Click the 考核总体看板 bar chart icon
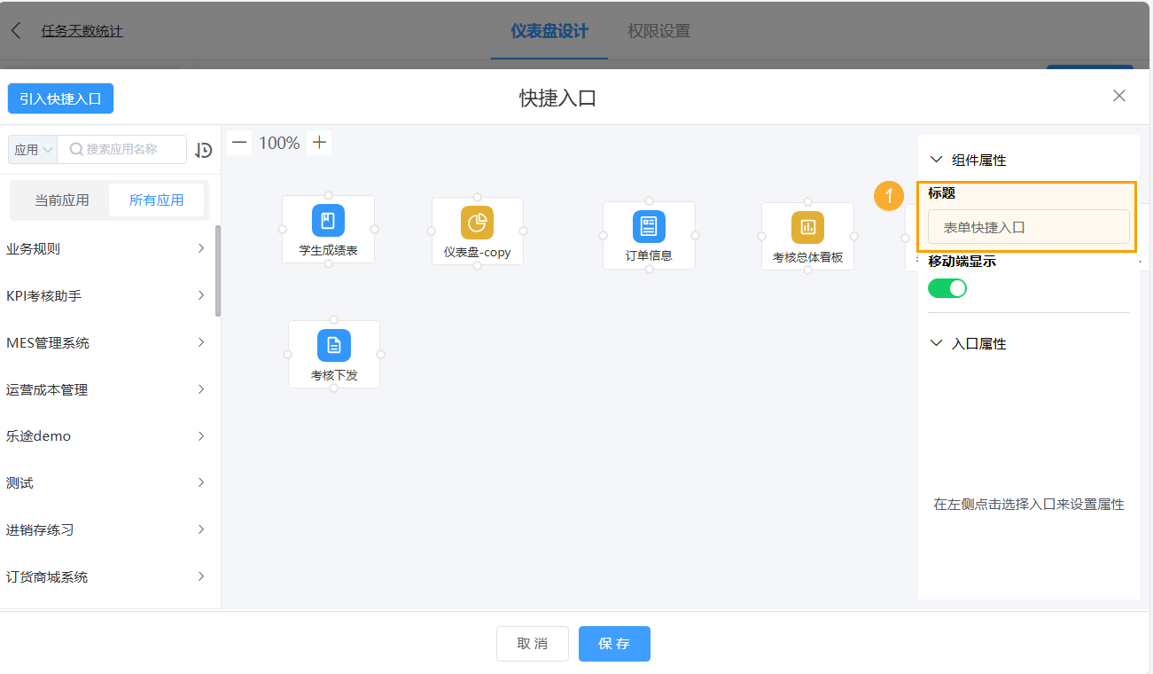The height and width of the screenshot is (674, 1153). point(807,226)
